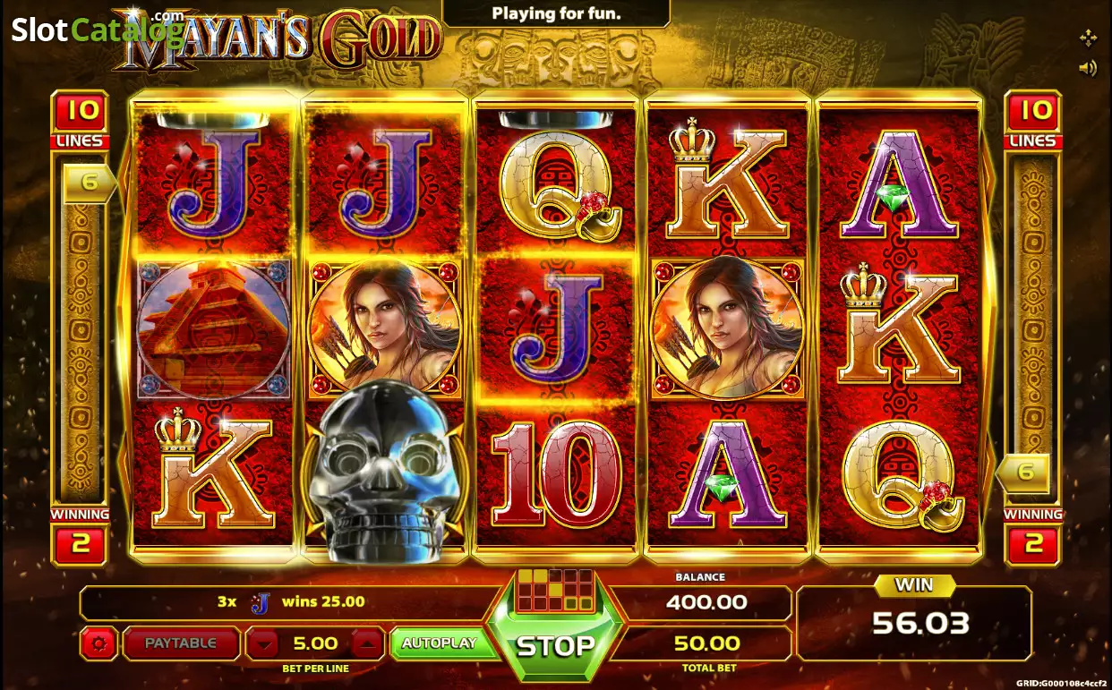Increase bet per line with up arrow
Screen dimensions: 1112x690
point(368,643)
